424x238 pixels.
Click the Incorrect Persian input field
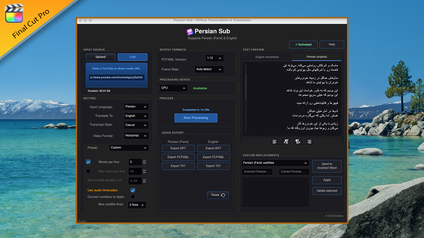pyautogui.click(x=257, y=172)
